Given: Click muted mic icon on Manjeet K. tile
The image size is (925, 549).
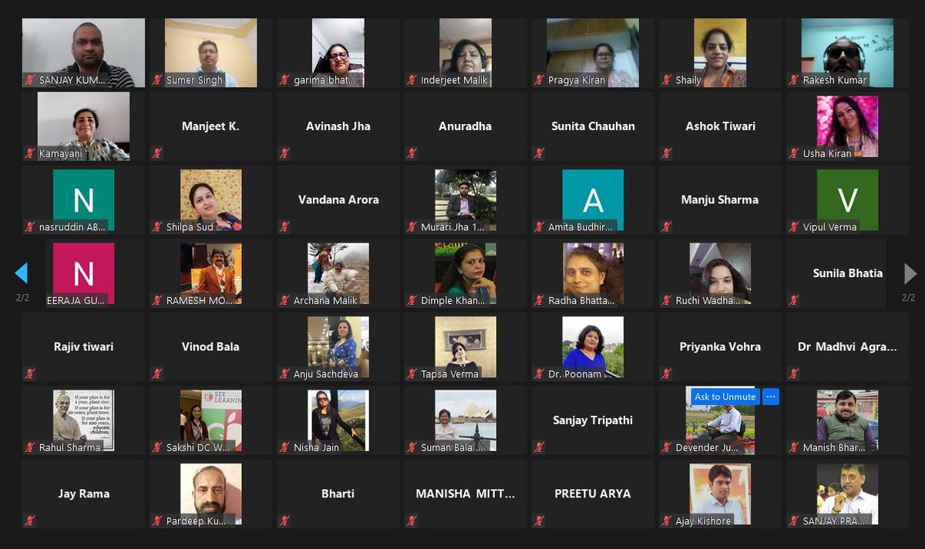Looking at the screenshot, I should [157, 154].
